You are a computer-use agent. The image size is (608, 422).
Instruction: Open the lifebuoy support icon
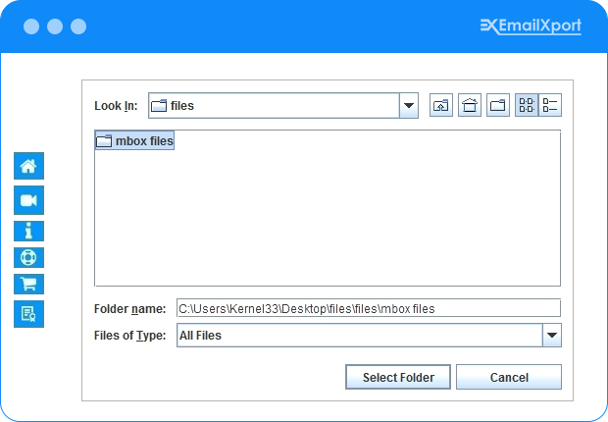pyautogui.click(x=28, y=257)
